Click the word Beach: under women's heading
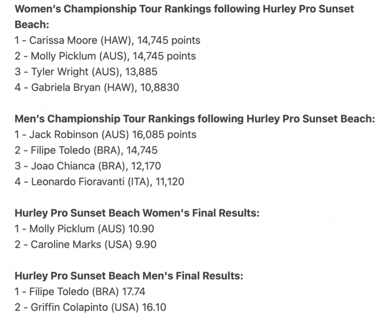Screen dimensions: 383x318 32,25
